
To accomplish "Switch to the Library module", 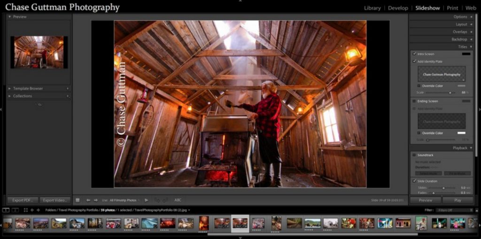I will tap(372, 8).
